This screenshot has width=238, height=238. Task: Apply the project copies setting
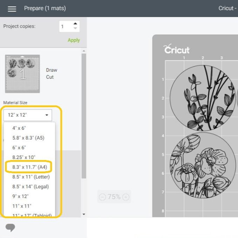[x=73, y=40]
